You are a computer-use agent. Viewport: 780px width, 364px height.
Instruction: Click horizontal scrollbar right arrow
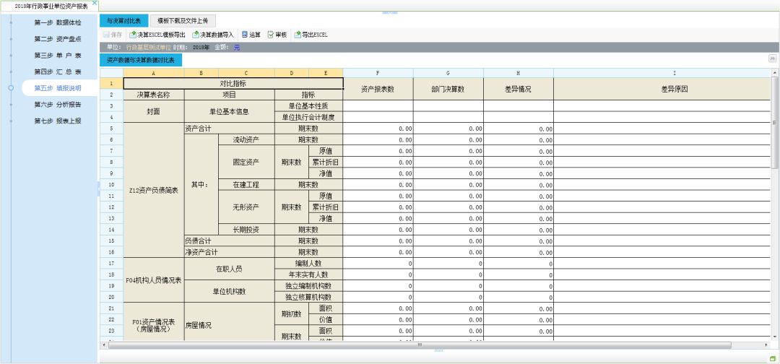pos(766,344)
